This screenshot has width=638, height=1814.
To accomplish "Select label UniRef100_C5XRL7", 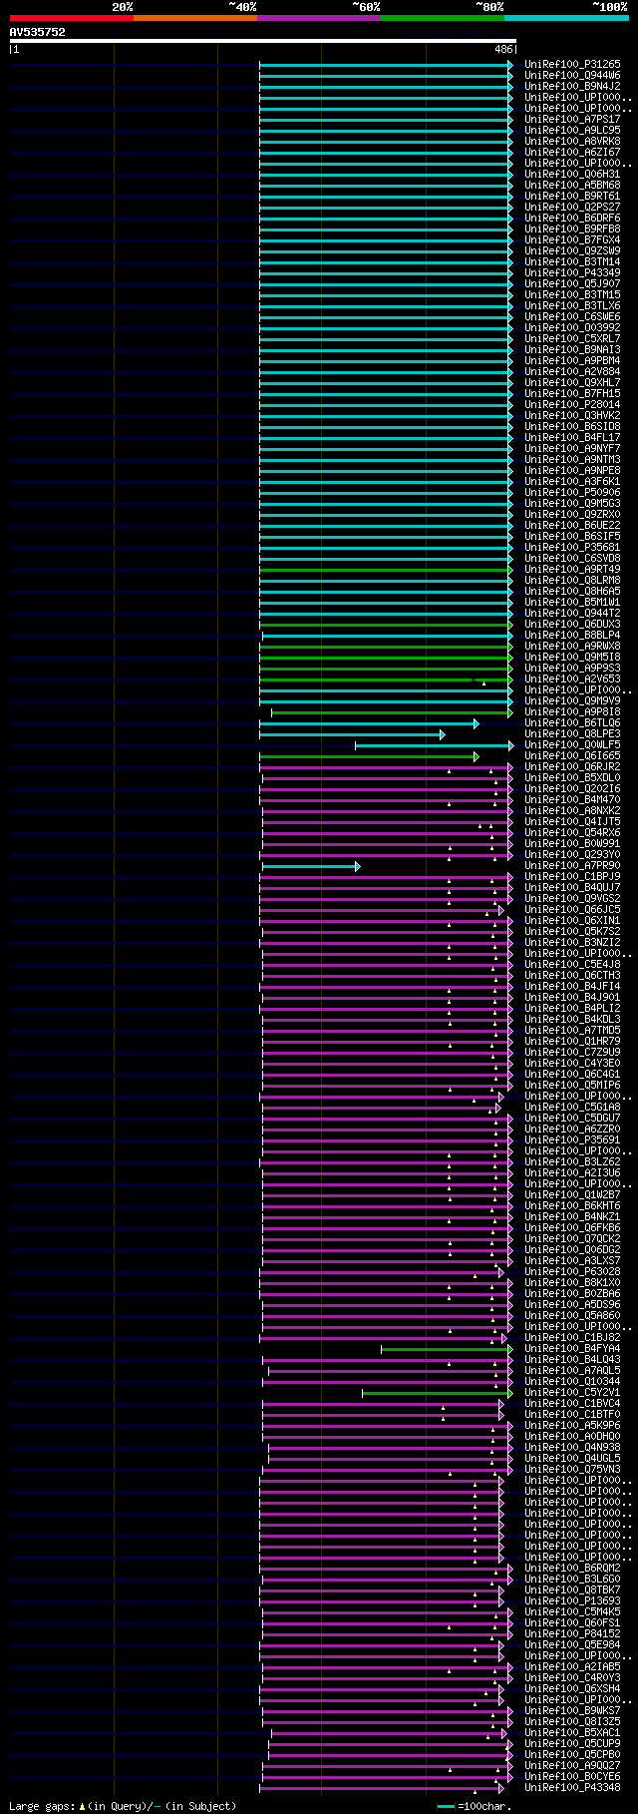I will pos(572,339).
